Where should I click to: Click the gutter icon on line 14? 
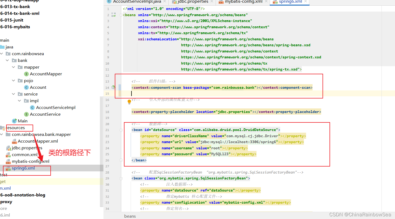click(113, 87)
